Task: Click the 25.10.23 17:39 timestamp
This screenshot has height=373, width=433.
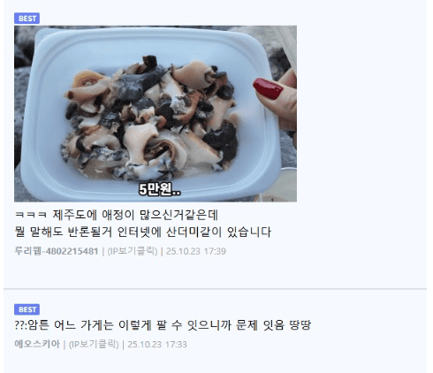Action: [196, 251]
